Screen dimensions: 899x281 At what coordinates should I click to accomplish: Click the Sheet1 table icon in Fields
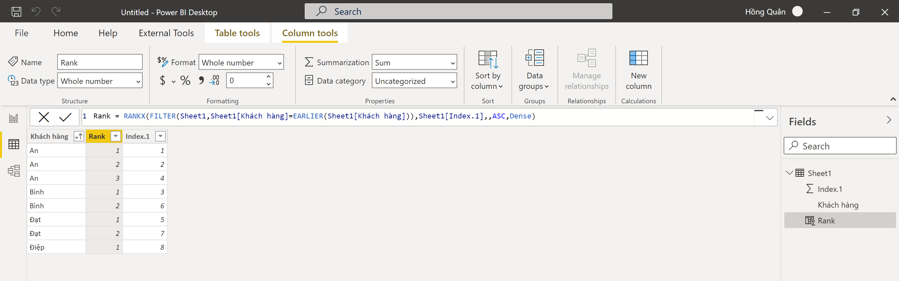[x=799, y=173]
